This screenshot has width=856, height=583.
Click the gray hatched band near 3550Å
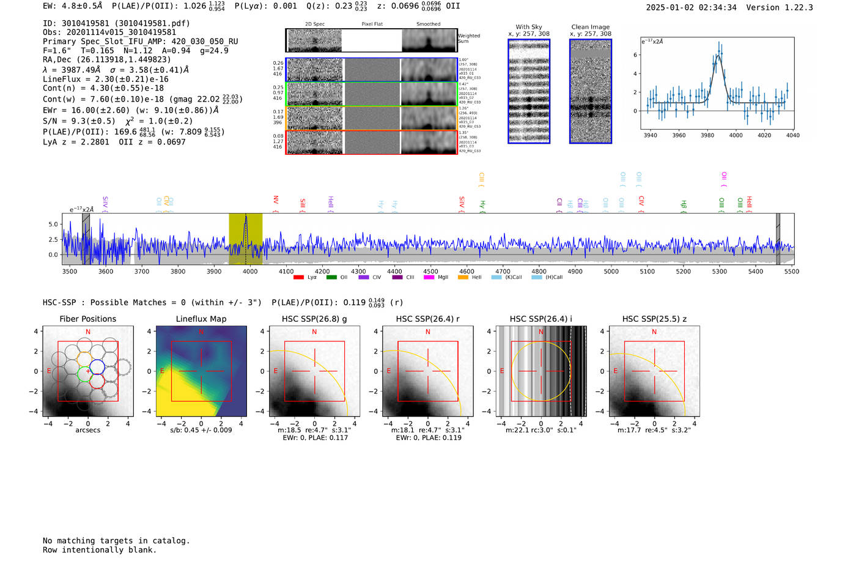click(86, 239)
